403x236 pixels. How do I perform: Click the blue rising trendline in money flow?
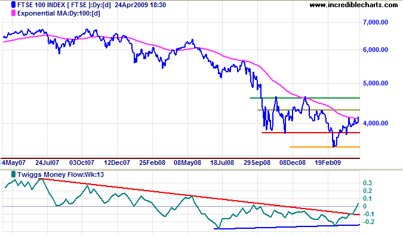click(287, 227)
